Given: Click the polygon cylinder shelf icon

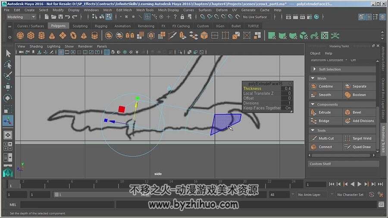Looking at the screenshot, I should pos(41,36).
